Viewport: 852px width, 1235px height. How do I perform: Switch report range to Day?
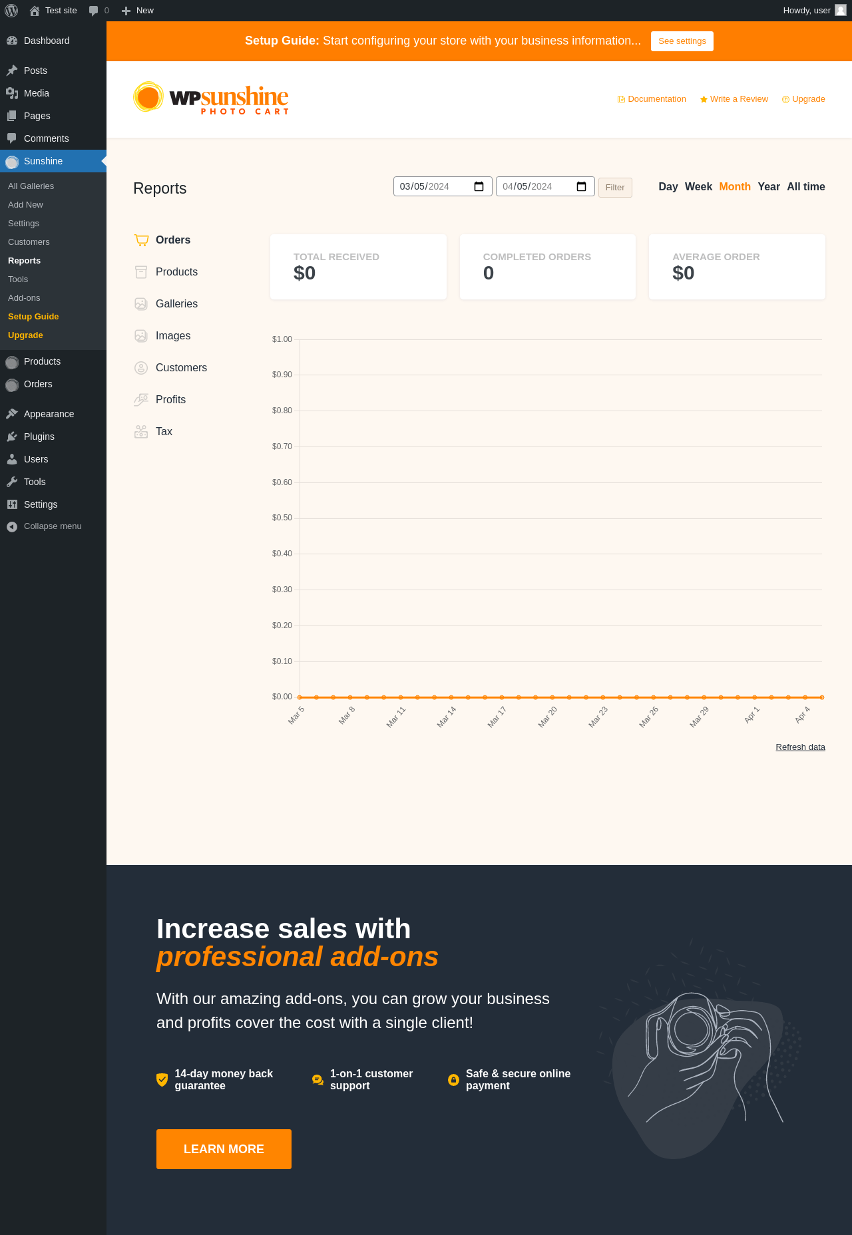click(x=668, y=187)
